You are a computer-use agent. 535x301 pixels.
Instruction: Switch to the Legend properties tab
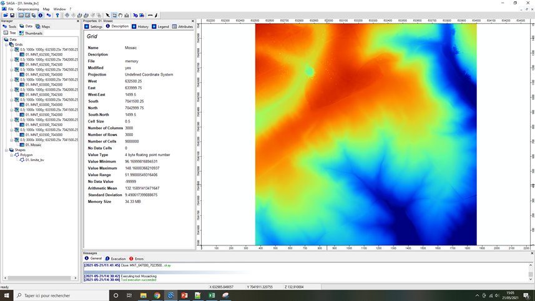[x=160, y=27]
